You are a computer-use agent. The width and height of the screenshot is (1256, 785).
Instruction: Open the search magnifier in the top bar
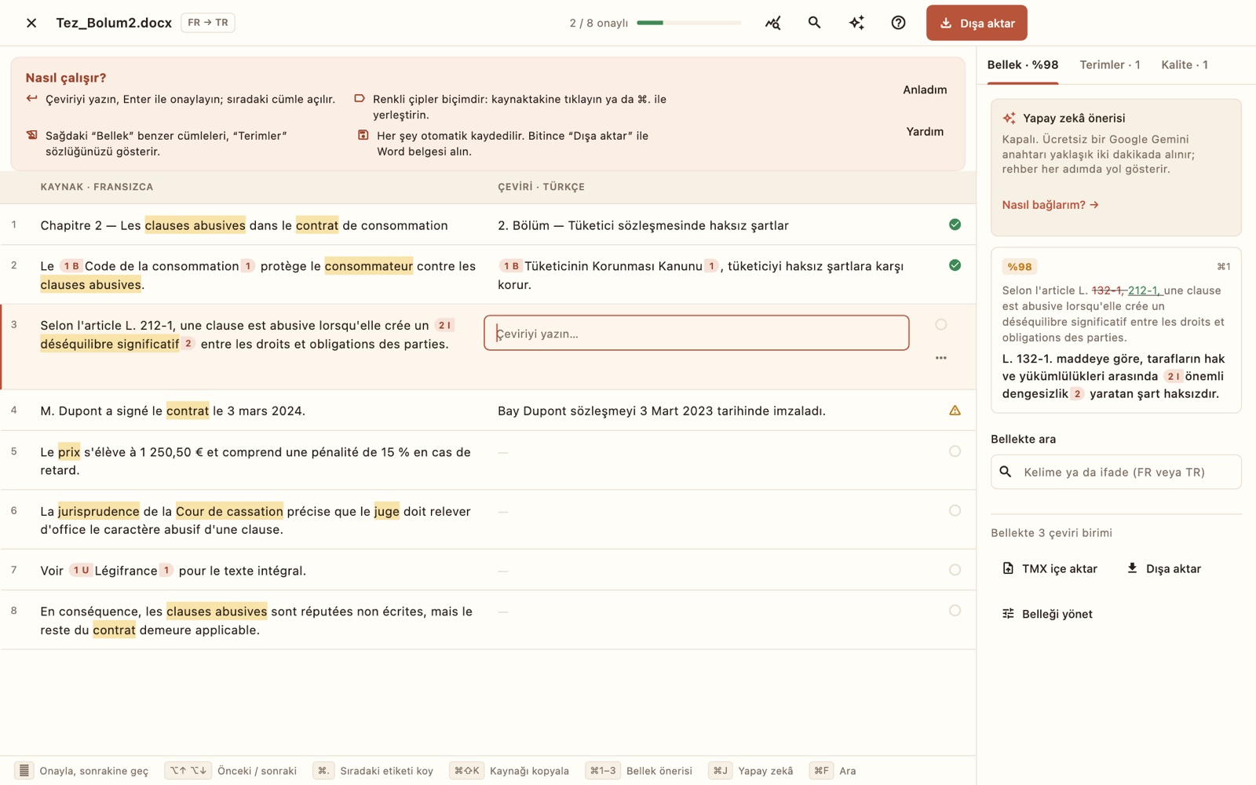(814, 23)
